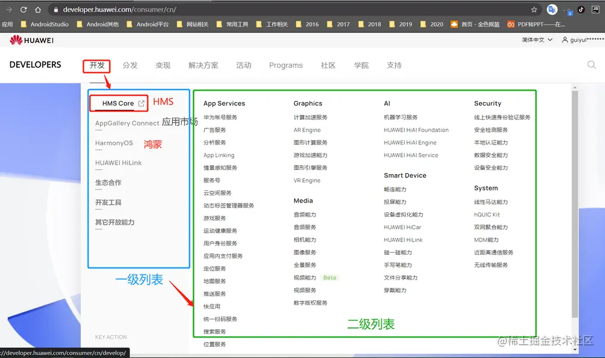This screenshot has height=358, width=605.
Task: Open HarmonyOS in the left list
Action: pos(114,143)
